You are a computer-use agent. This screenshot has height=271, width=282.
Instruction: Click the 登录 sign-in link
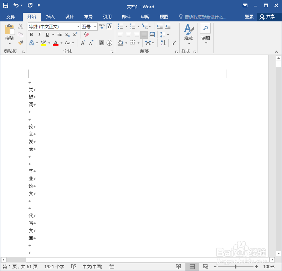click(249, 17)
